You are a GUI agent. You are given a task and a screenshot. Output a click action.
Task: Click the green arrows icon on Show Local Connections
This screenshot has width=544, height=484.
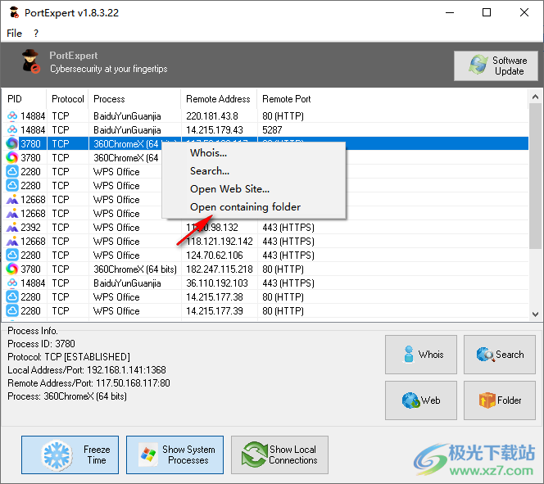[254, 455]
